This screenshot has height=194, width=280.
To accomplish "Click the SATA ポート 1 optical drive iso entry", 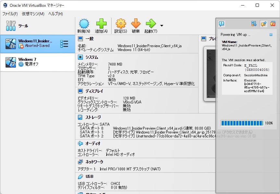I will coord(183,132).
